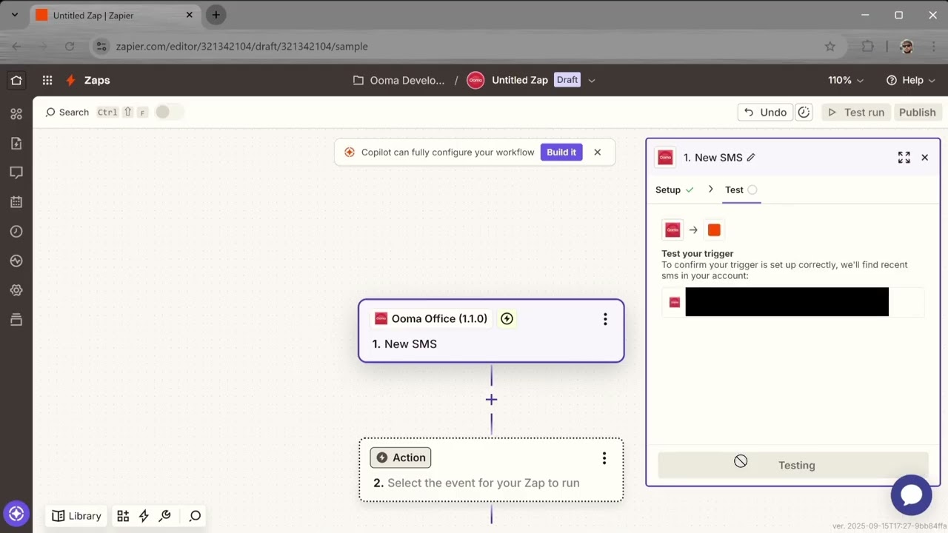Click the canvas search magnifier icon
Viewport: 948px width, 533px height.
tap(195, 516)
